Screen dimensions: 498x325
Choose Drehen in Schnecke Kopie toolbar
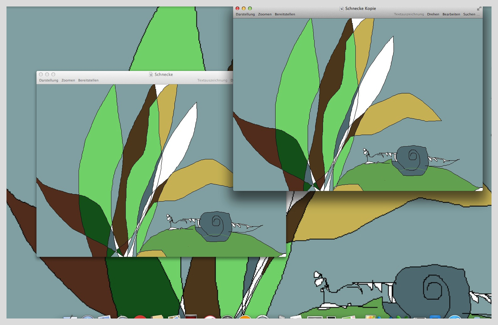pyautogui.click(x=433, y=14)
